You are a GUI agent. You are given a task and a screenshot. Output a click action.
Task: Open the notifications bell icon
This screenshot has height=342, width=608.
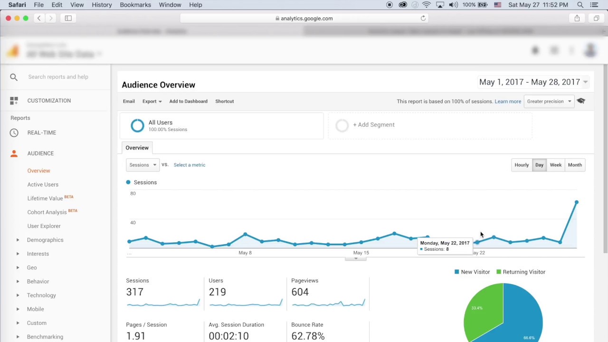click(535, 50)
